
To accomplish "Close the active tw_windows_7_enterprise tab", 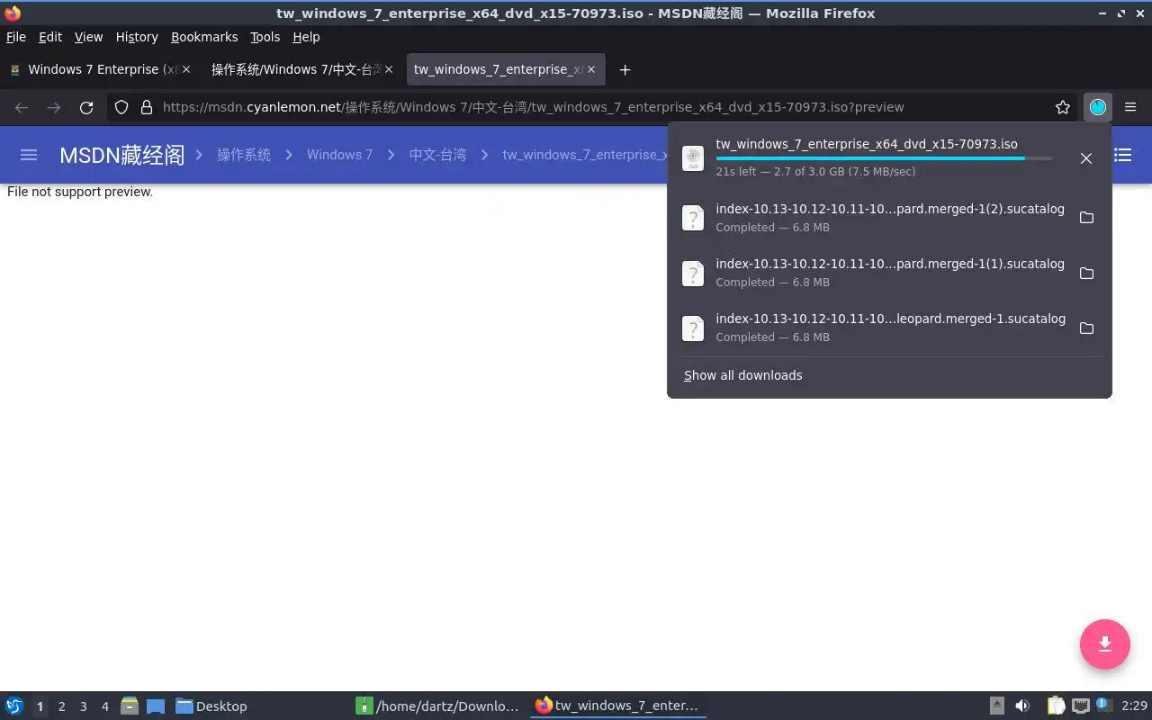I will [x=590, y=69].
